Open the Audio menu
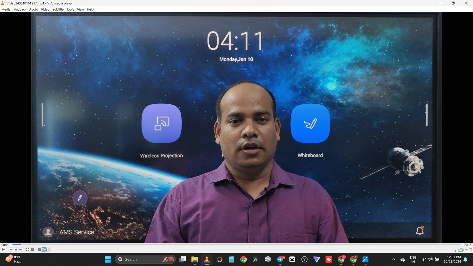The width and height of the screenshot is (473, 266). coord(33,9)
